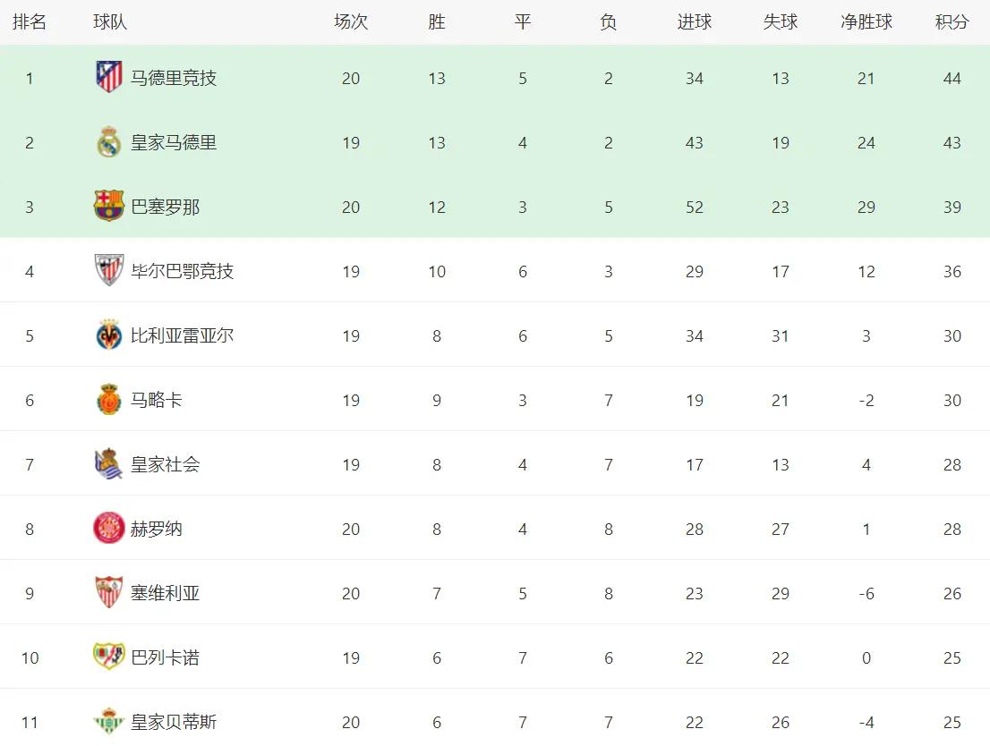The image size is (990, 746).
Task: Click the Sevilla club crest
Action: click(109, 593)
